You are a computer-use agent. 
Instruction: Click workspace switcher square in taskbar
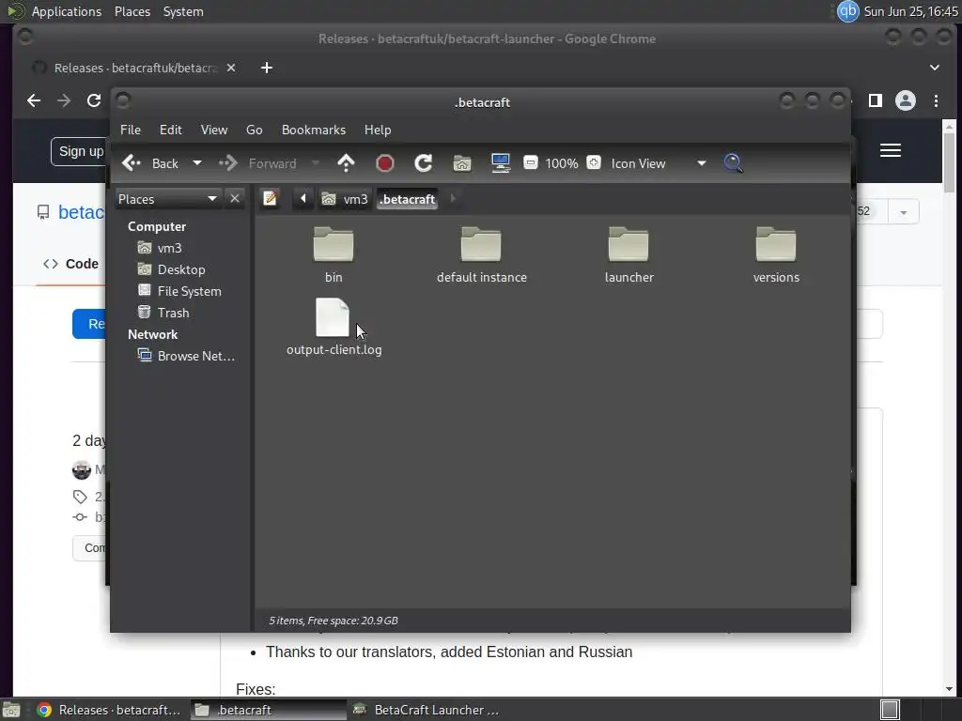(x=890, y=710)
